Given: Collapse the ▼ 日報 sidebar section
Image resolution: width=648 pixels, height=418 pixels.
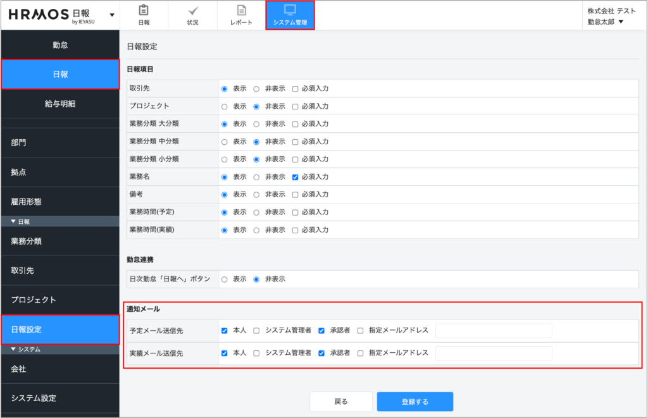Looking at the screenshot, I should click(x=21, y=221).
